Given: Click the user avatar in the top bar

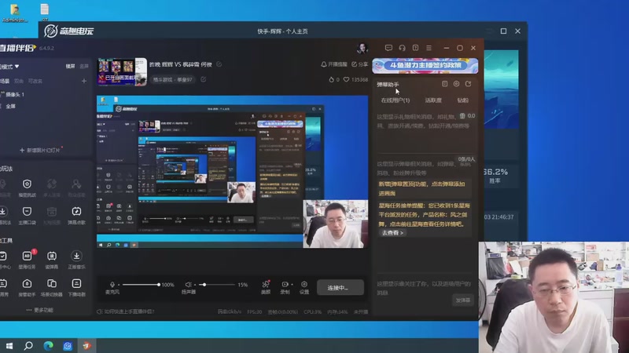Looking at the screenshot, I should 362,48.
